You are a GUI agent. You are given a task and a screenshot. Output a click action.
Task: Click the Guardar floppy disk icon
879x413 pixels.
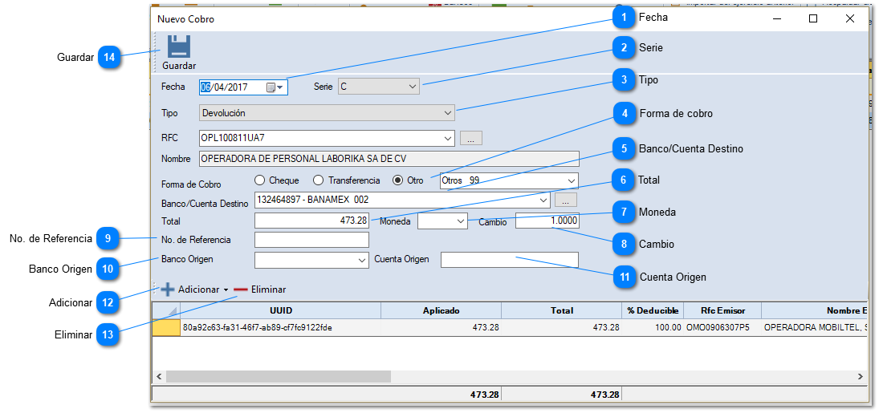(x=178, y=47)
